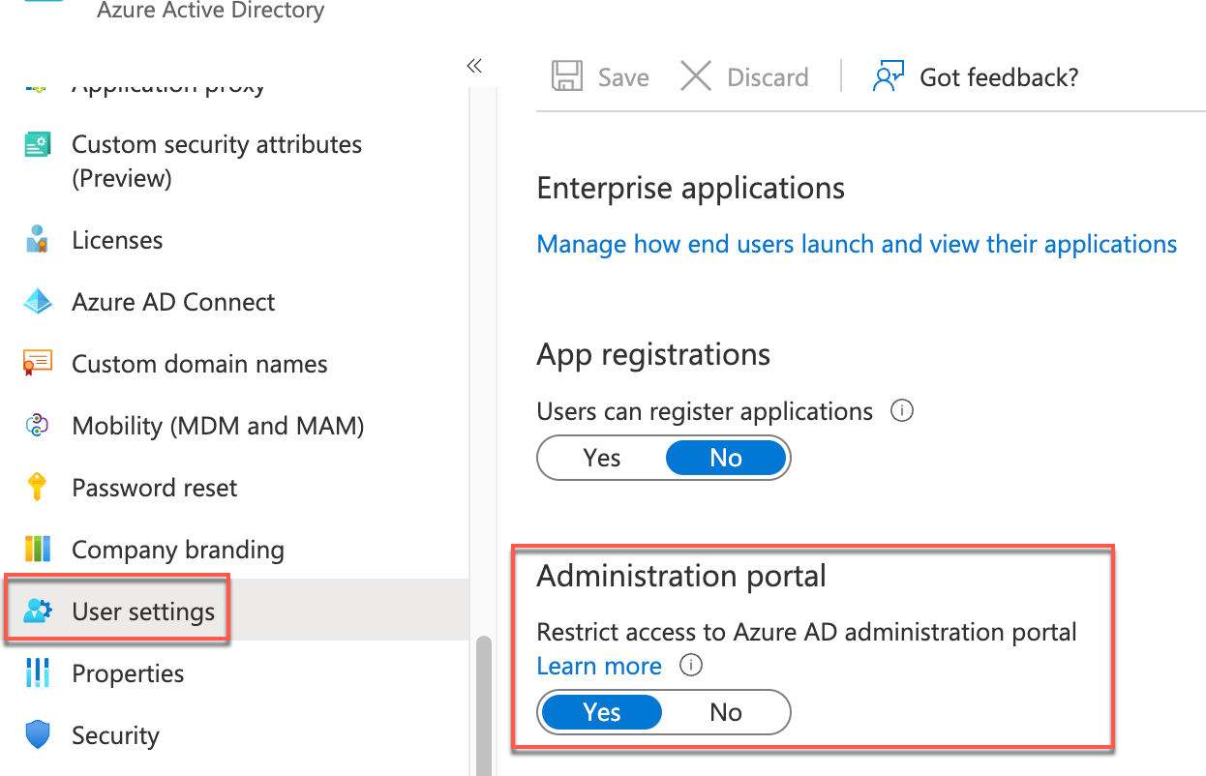Show info for Administration portal restriction
1206x776 pixels.
pyautogui.click(x=690, y=666)
